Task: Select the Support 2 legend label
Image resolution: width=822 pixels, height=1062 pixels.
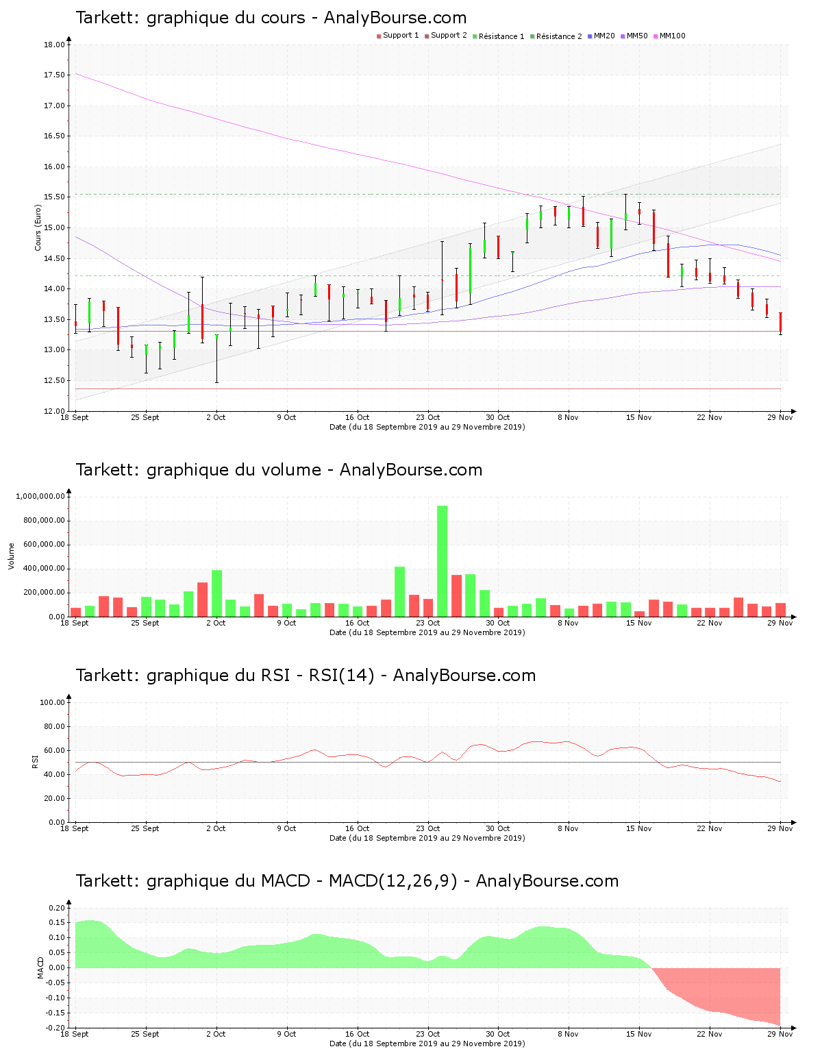Action: click(x=449, y=36)
